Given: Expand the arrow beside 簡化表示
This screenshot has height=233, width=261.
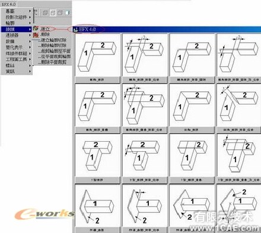Looking at the screenshot, I should pyautogui.click(x=30, y=47).
